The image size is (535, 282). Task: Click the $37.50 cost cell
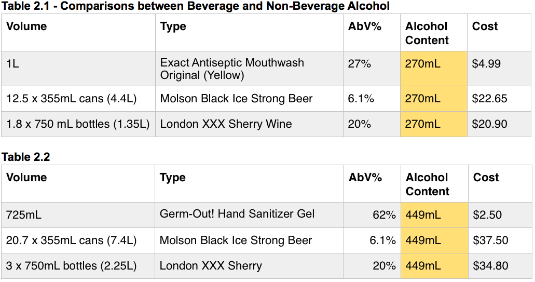490,240
